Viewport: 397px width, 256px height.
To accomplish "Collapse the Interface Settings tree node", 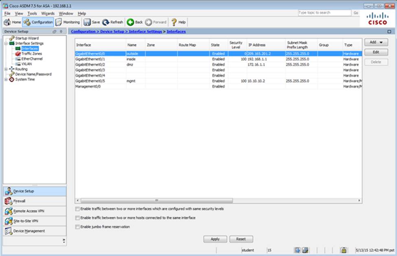I will click(x=6, y=43).
